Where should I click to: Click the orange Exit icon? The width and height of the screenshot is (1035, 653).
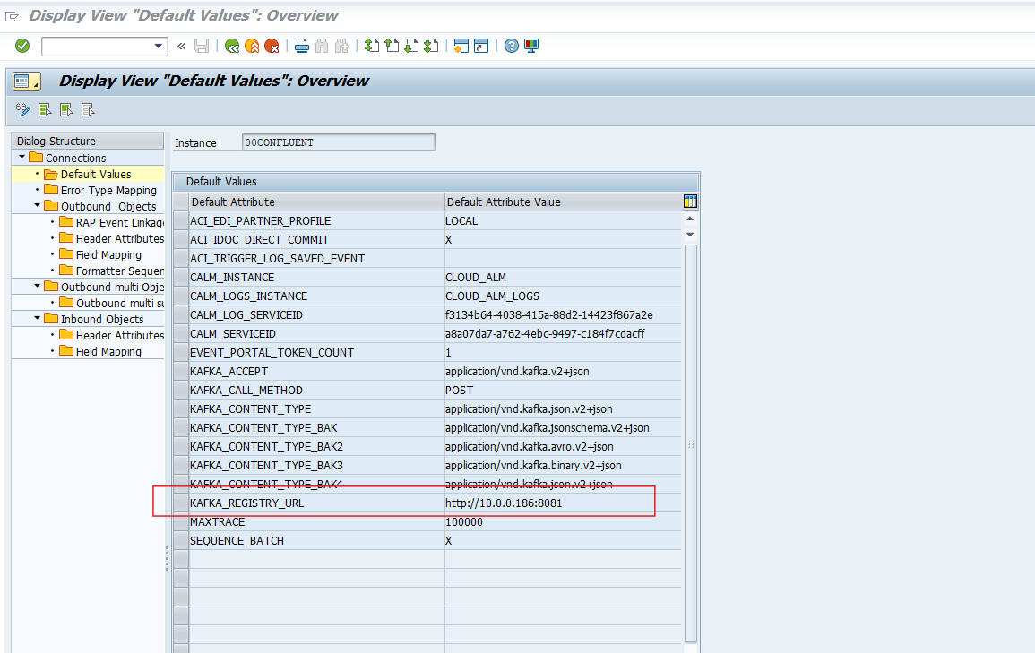coord(252,47)
